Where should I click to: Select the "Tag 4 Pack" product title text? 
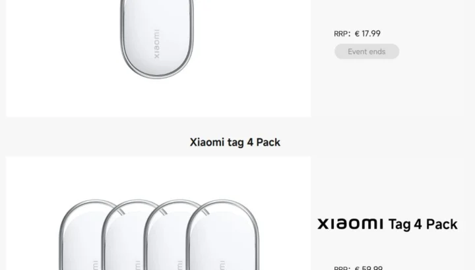(423, 225)
